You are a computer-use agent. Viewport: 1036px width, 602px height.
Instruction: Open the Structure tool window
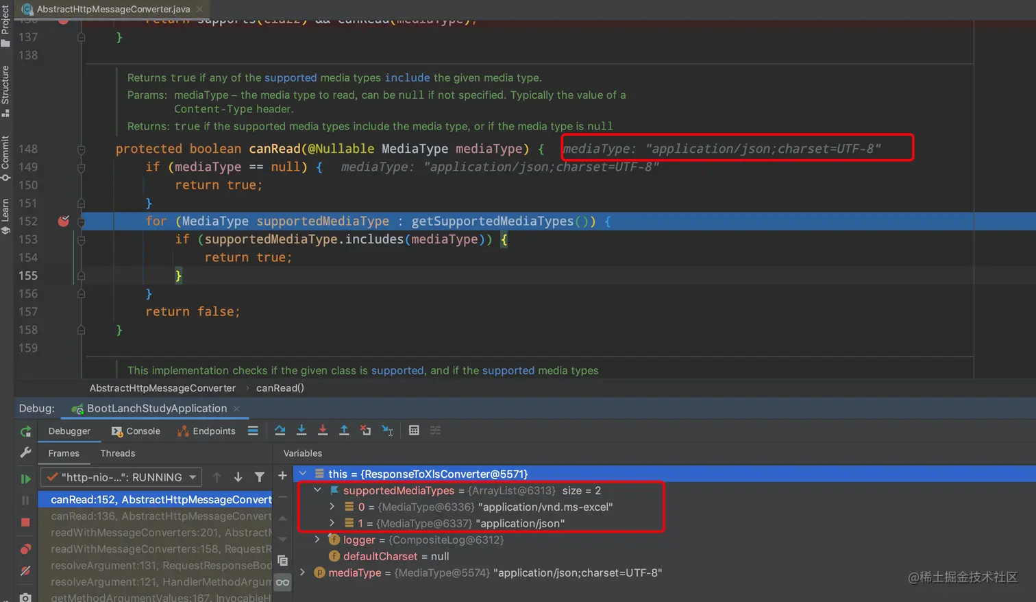[5, 91]
